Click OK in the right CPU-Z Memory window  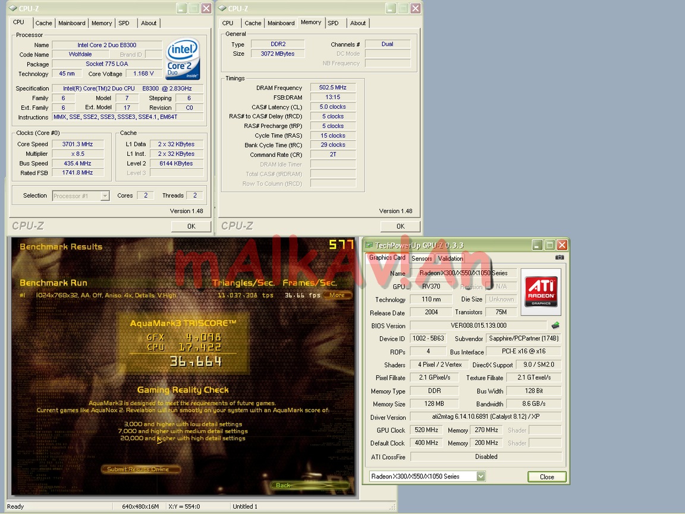(401, 227)
